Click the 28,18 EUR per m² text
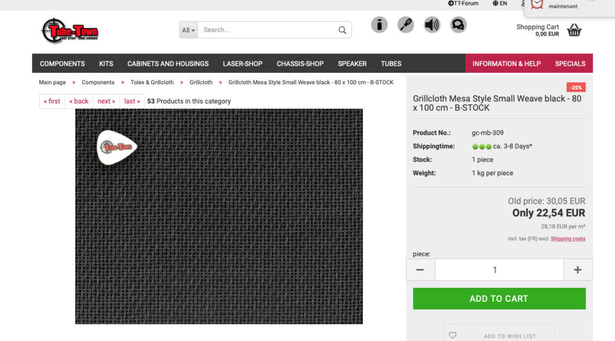Viewport: 615px width, 341px height. pyautogui.click(x=563, y=227)
